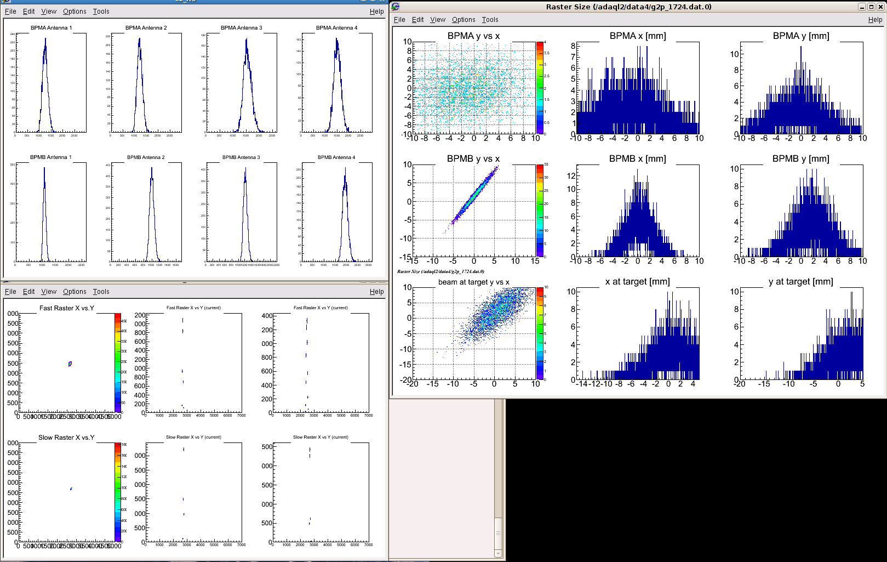Image resolution: width=887 pixels, height=562 pixels.
Task: Click the 'BPMA y [mm]' title
Action: click(801, 36)
